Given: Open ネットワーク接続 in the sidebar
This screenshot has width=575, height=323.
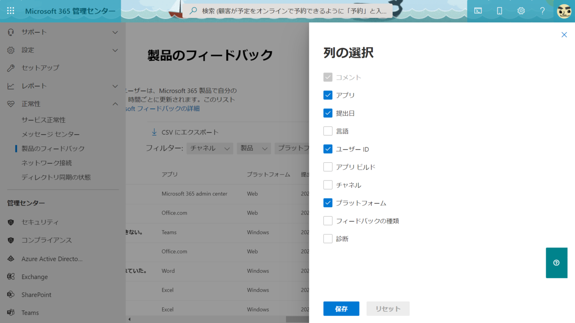Looking at the screenshot, I should pyautogui.click(x=47, y=163).
